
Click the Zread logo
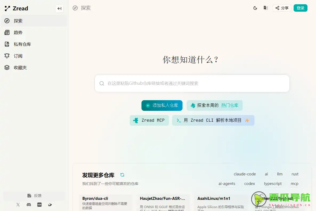click(x=16, y=9)
